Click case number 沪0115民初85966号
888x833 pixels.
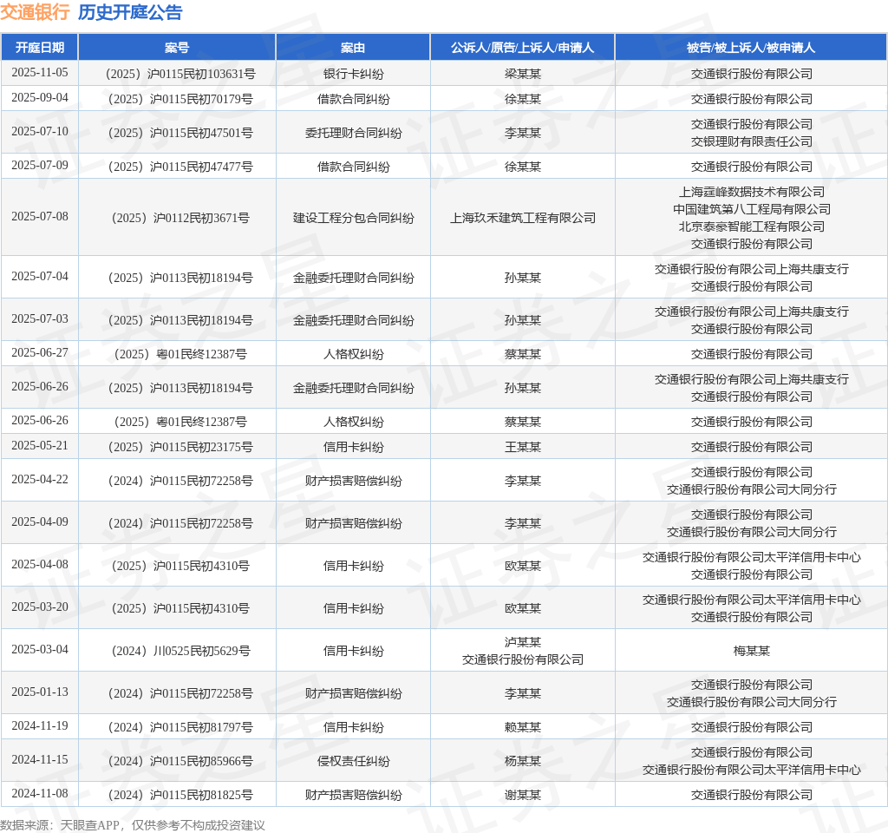pyautogui.click(x=180, y=761)
